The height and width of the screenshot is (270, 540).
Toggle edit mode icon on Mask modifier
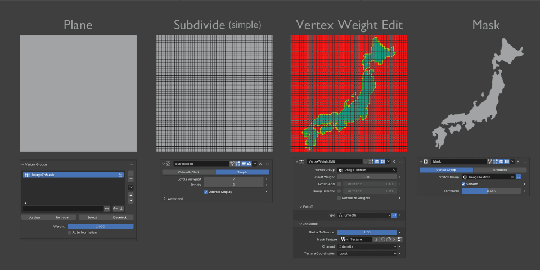(x=496, y=161)
